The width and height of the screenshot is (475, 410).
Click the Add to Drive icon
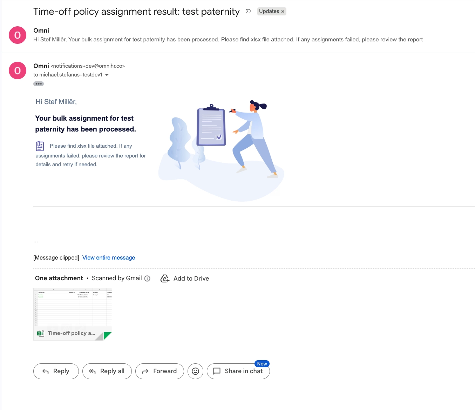point(165,278)
